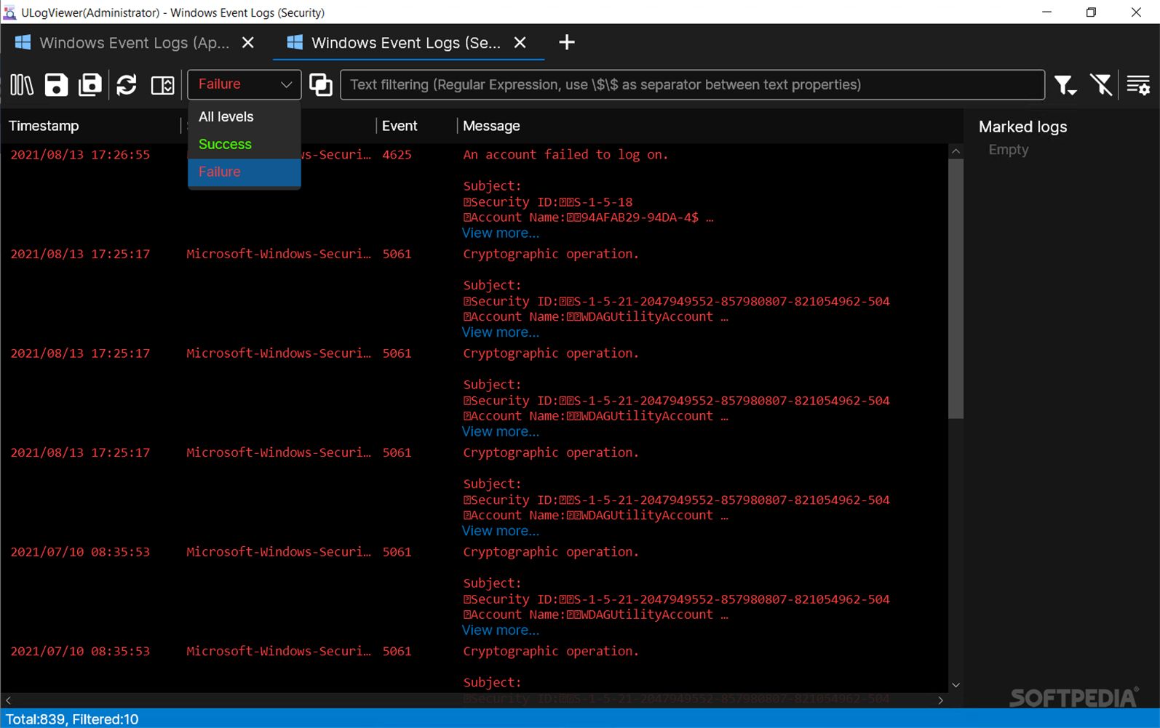Choose Failure in the level dropdown list

coord(245,172)
